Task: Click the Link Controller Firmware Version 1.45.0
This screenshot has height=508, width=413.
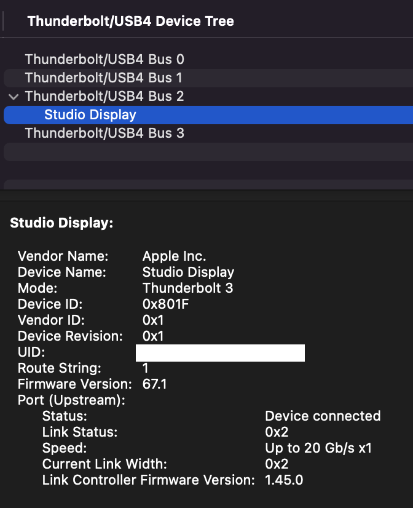Action: click(284, 480)
